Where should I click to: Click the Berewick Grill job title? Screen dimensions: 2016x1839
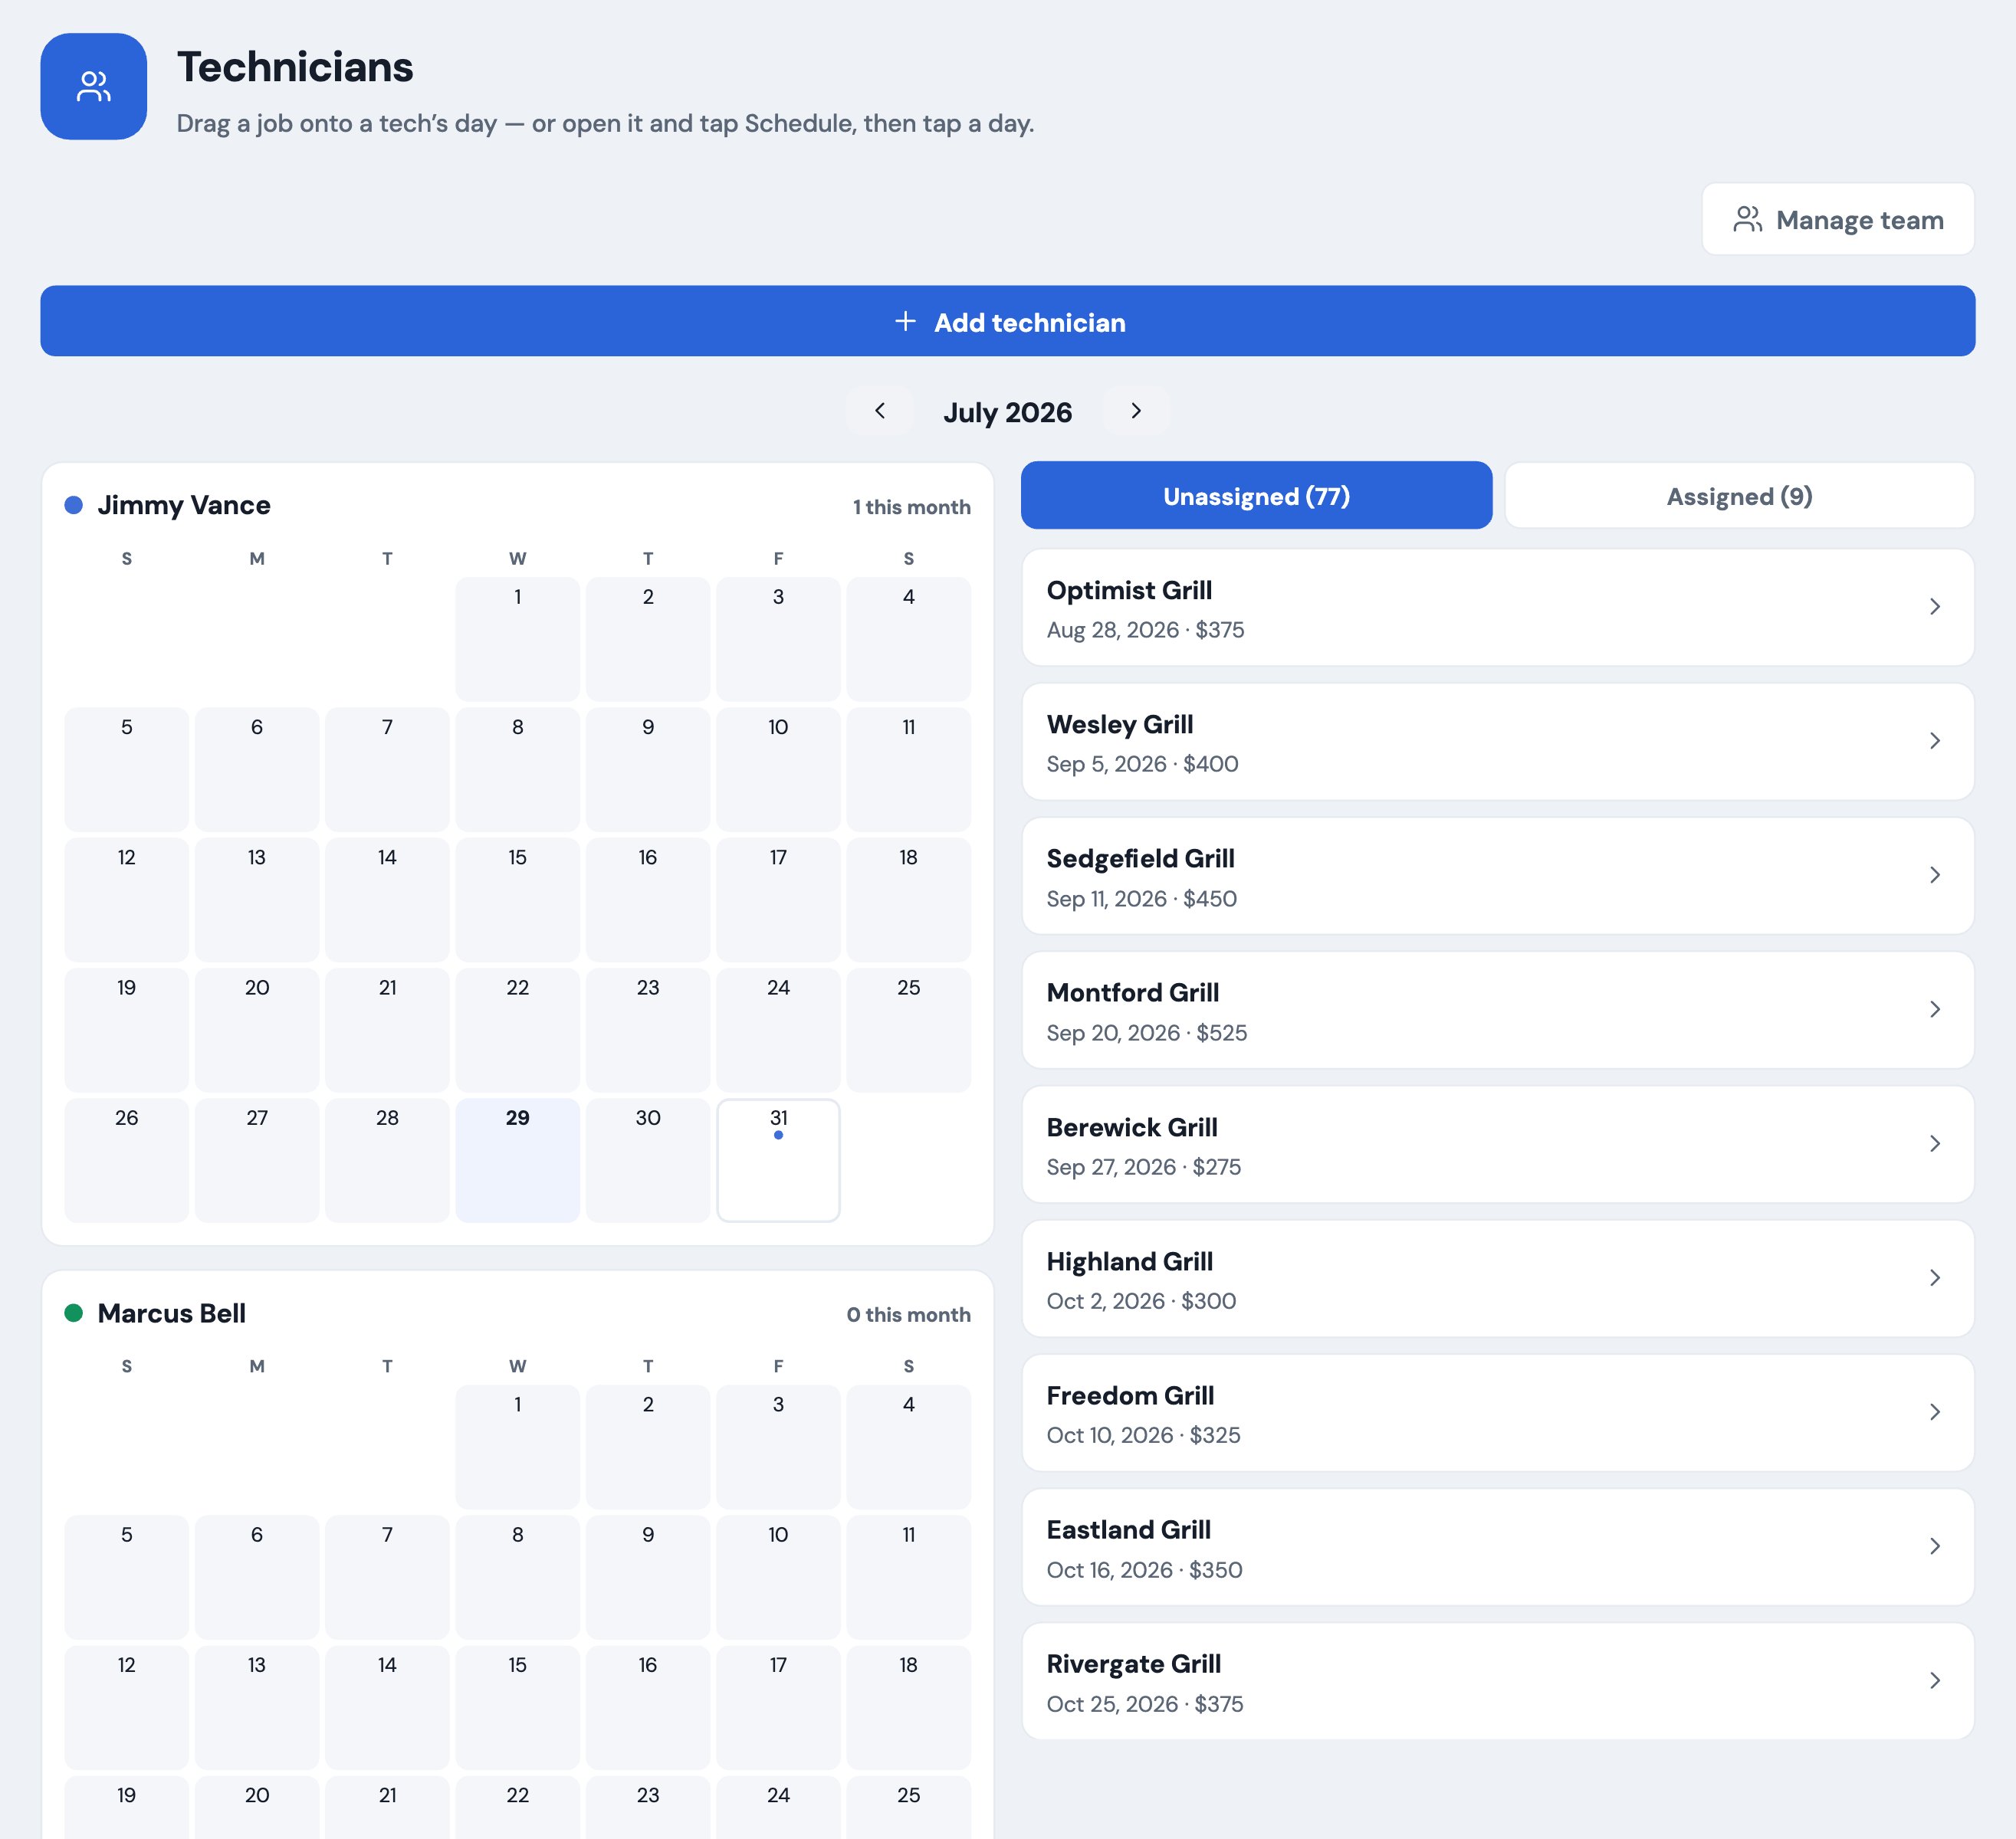pos(1132,1127)
